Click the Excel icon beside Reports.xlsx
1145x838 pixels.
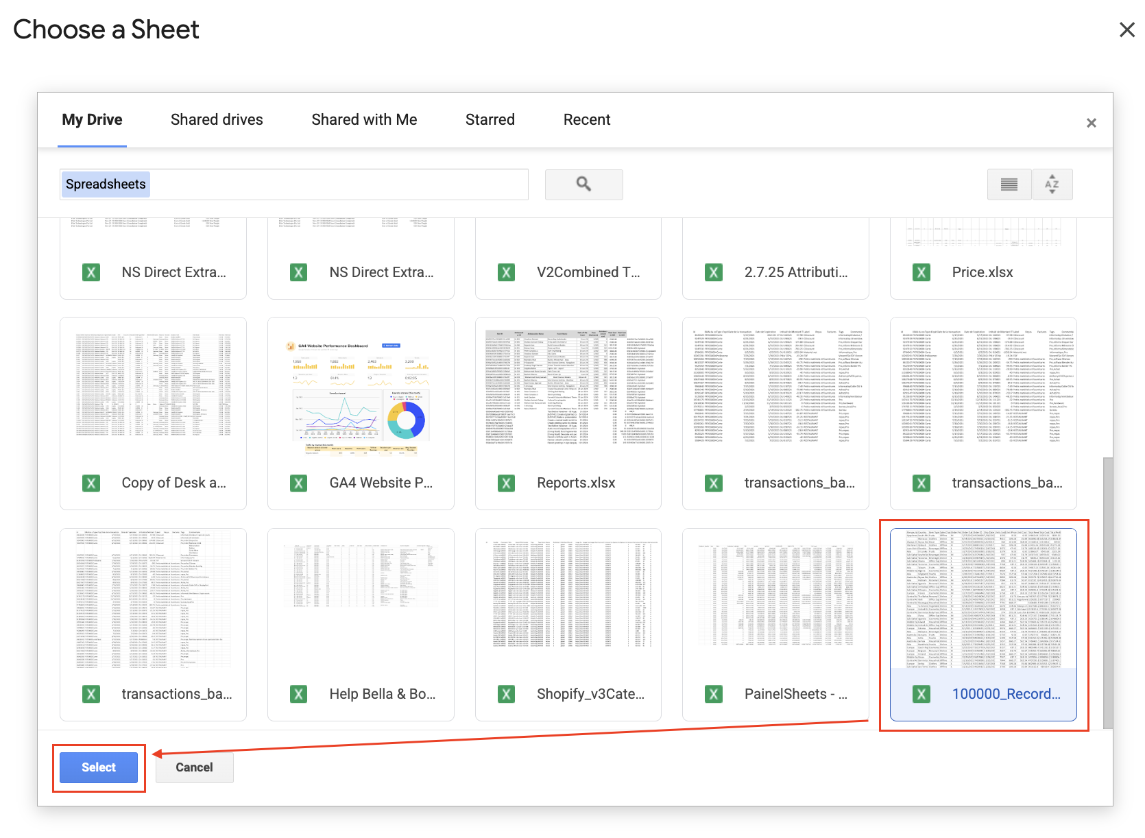pos(506,483)
